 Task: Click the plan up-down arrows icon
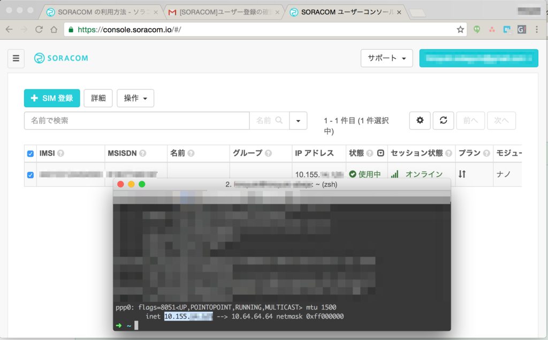tap(462, 174)
